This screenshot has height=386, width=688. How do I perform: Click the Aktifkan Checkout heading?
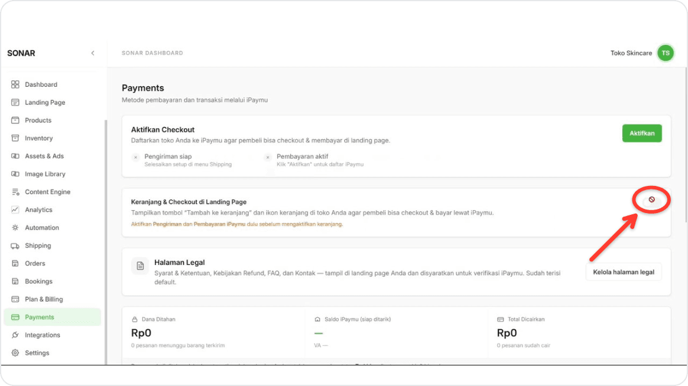click(x=163, y=130)
